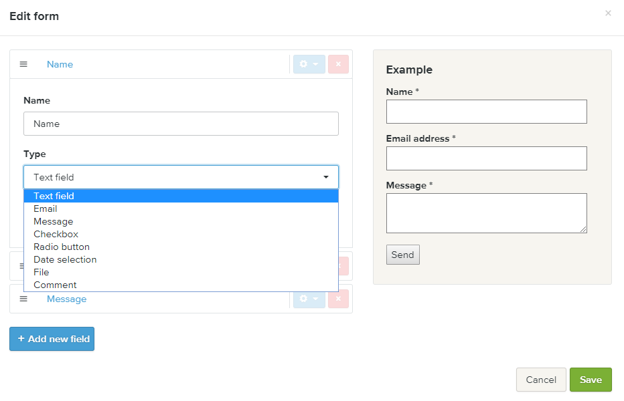Select Radio button as the field type

pyautogui.click(x=62, y=247)
